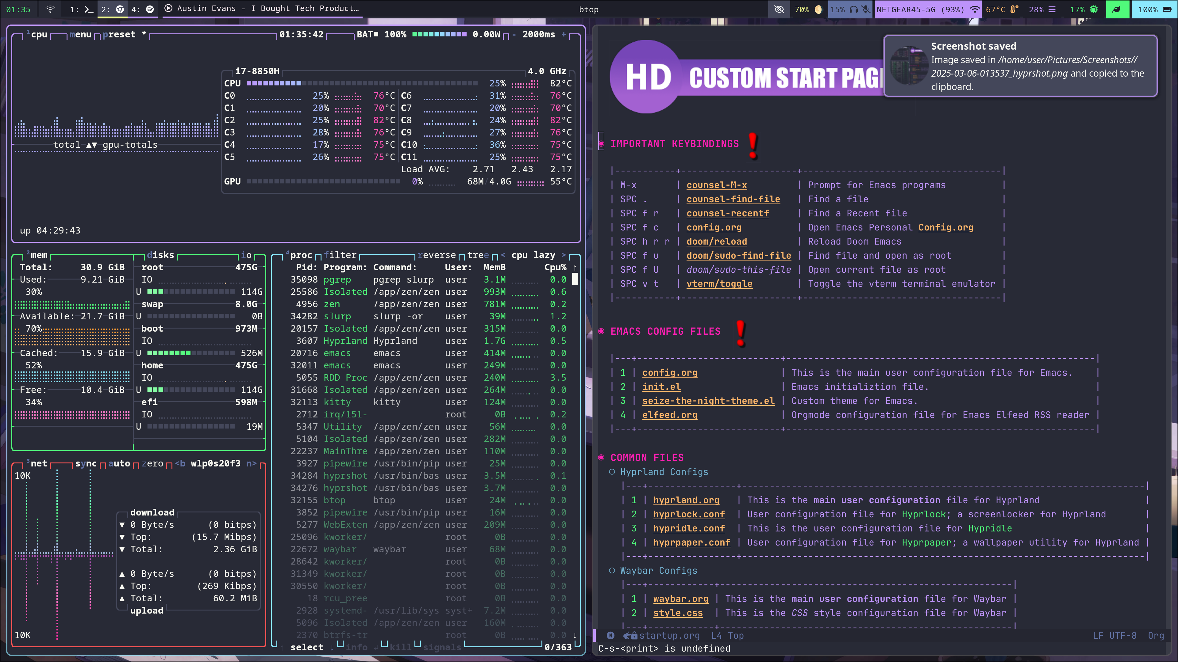Select previous sort column left of cpu lazy
The width and height of the screenshot is (1178, 662).
pos(503,255)
